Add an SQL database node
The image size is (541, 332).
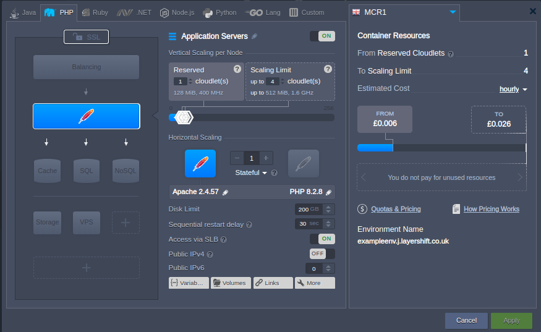coord(87,171)
